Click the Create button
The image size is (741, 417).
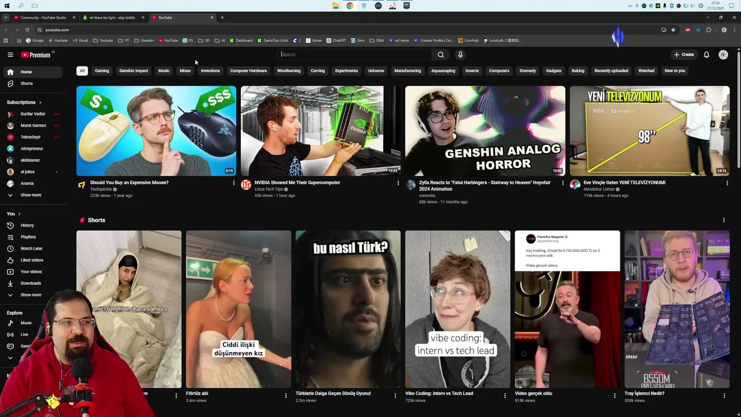point(684,54)
